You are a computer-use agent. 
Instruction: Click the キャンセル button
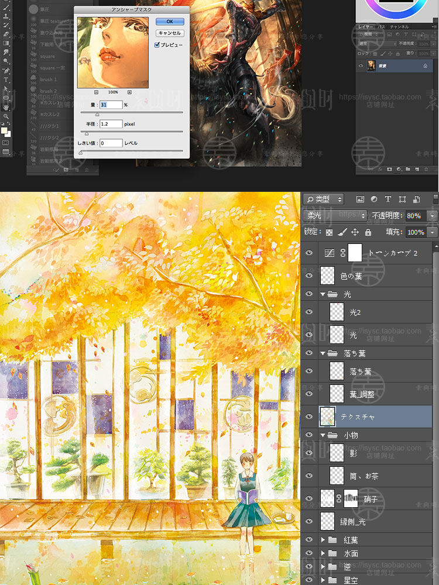click(170, 33)
